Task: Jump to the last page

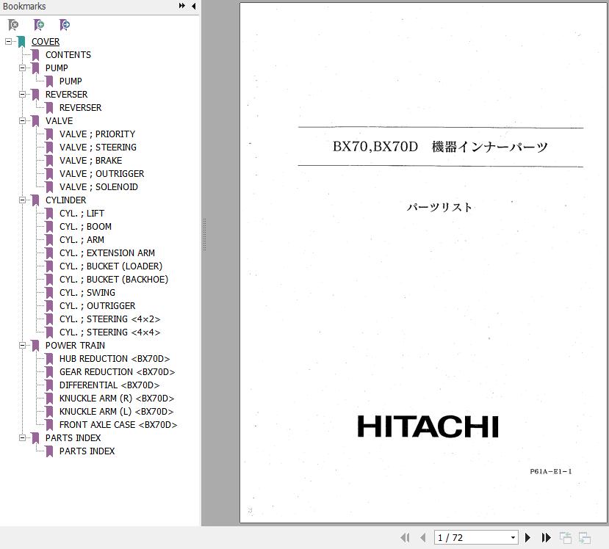Action: (x=546, y=538)
